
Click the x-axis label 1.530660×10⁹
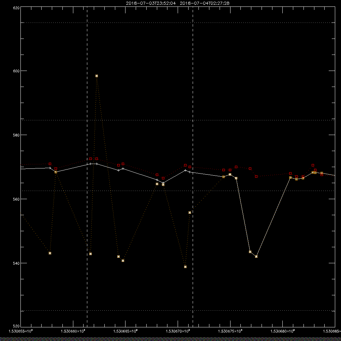[x=73, y=331]
